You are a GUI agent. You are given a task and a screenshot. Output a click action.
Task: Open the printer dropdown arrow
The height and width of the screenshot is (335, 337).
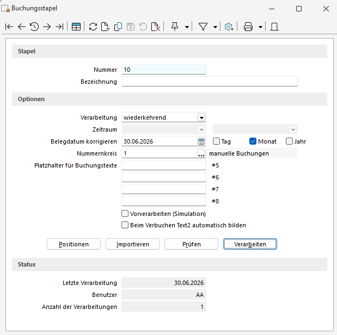click(260, 27)
